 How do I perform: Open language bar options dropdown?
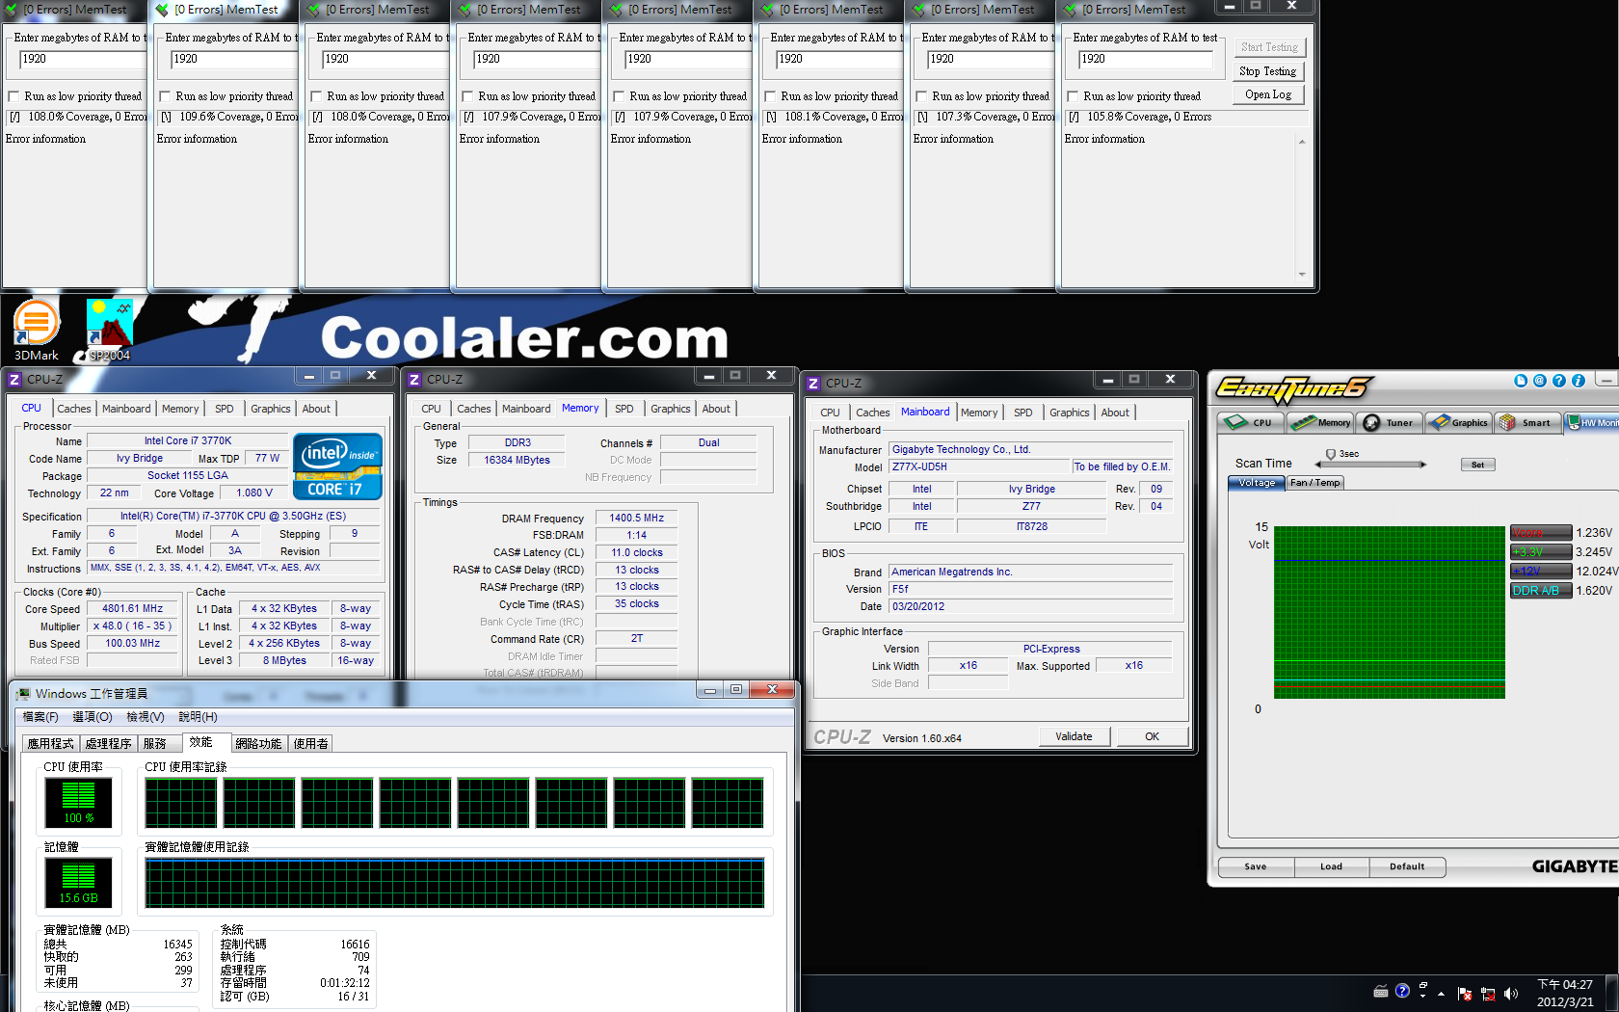[1423, 996]
